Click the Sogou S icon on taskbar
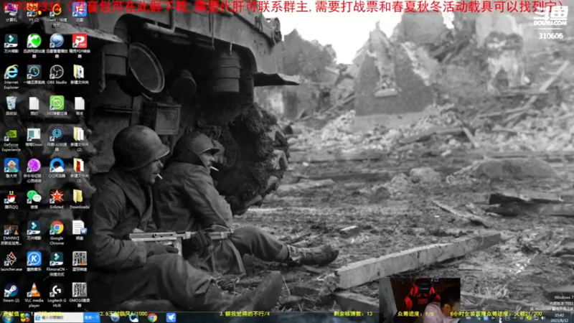 (25, 317)
